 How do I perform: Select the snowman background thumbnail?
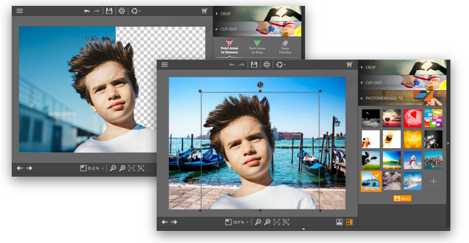(412, 160)
